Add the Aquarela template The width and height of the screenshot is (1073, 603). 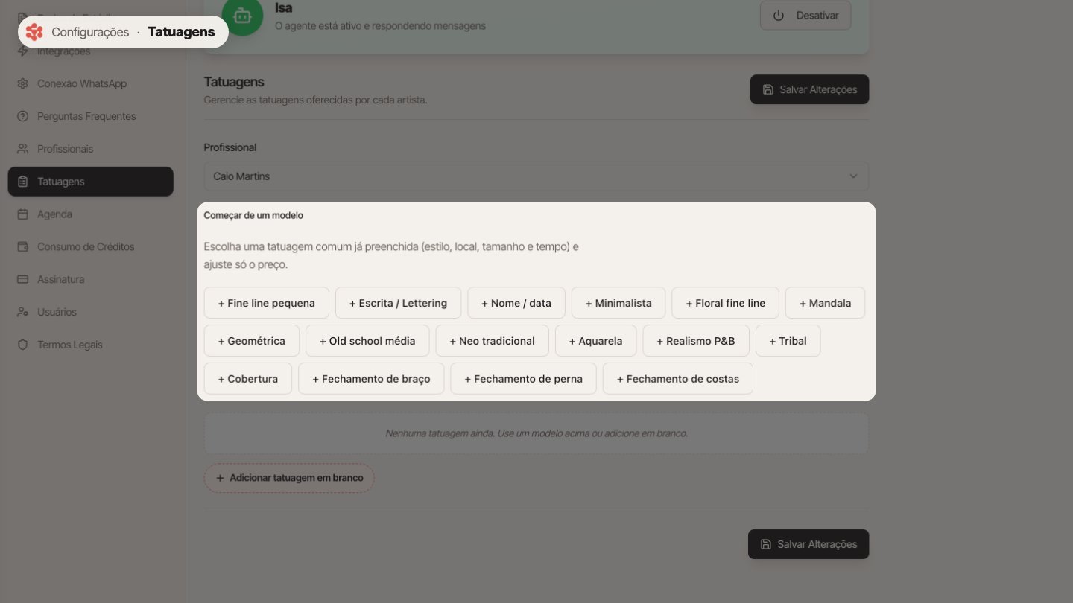[x=596, y=341]
